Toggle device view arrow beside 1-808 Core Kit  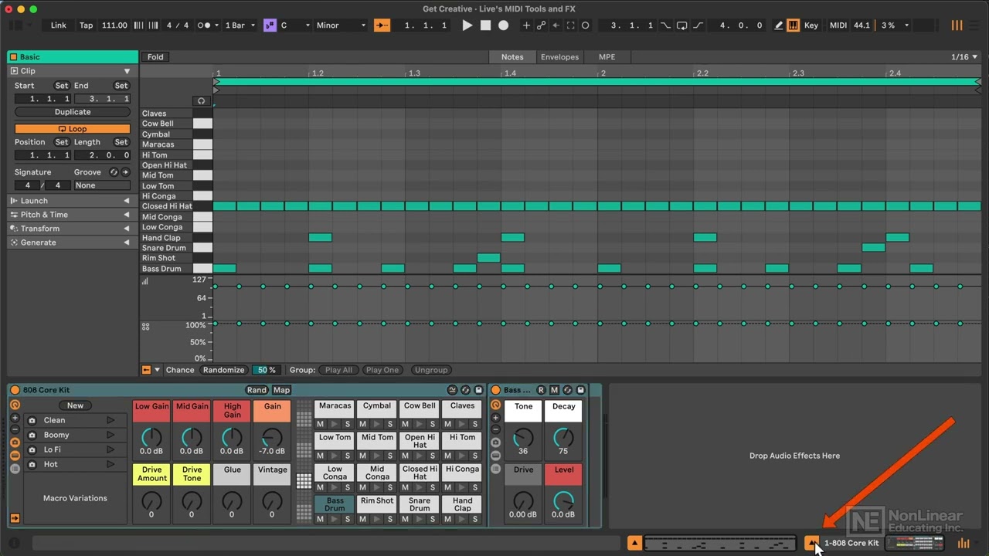click(x=812, y=543)
